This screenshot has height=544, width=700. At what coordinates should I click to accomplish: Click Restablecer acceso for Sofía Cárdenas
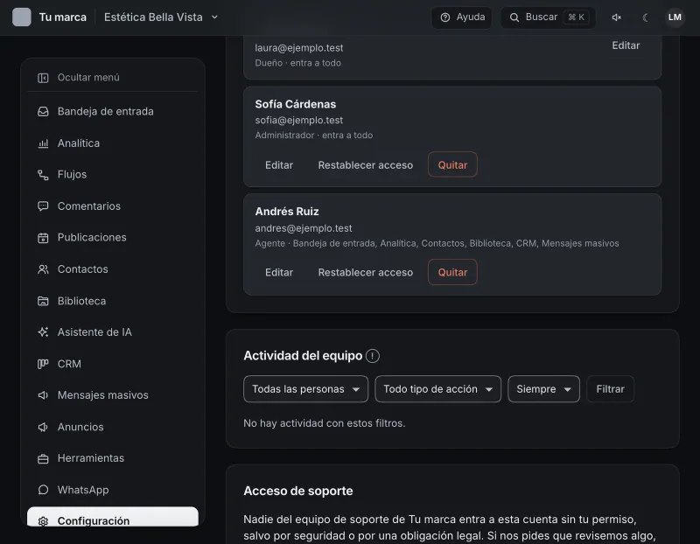click(365, 165)
